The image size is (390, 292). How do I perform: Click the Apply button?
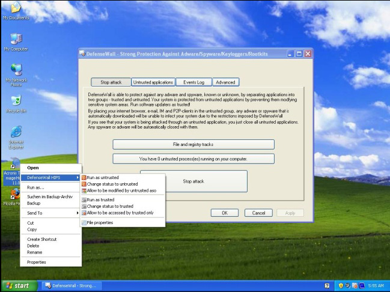pyautogui.click(x=290, y=213)
